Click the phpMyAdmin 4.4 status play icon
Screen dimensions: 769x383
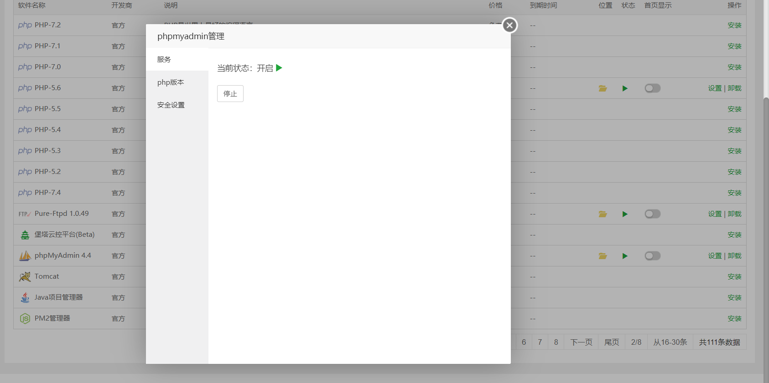[625, 256]
